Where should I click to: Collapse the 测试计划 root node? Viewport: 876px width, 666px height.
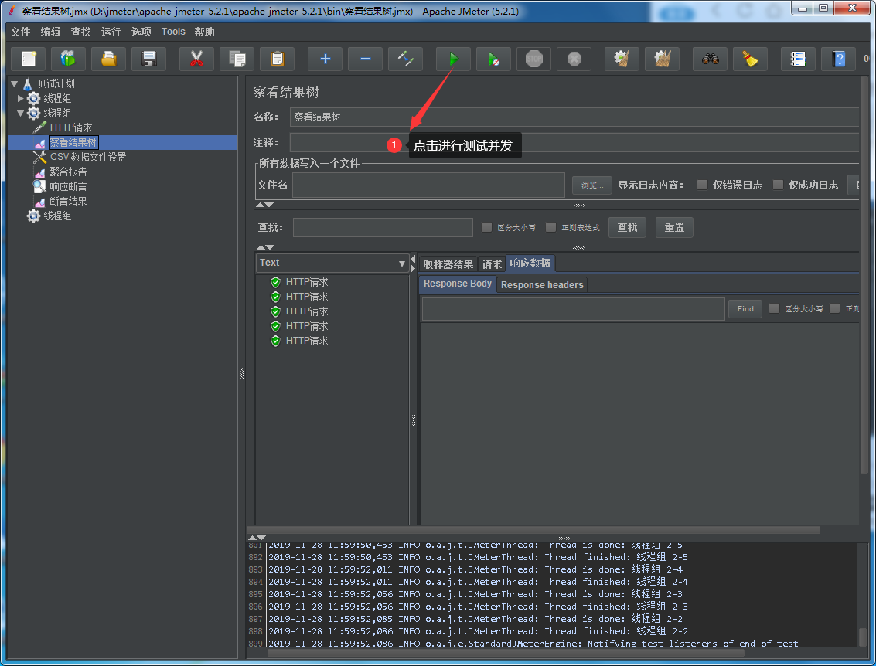tap(15, 83)
